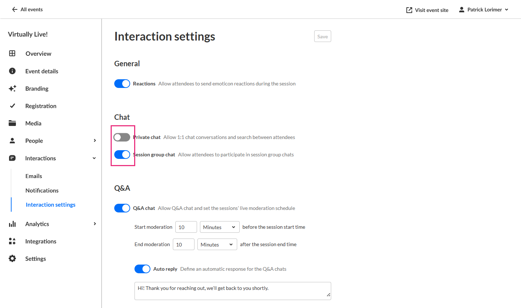Disable the Reactions toggle
Screen dimensions: 521x308
[122, 84]
